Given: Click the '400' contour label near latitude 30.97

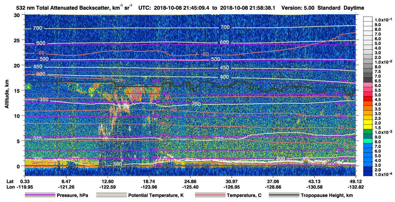Looking at the screenshot, I should [224, 77].
